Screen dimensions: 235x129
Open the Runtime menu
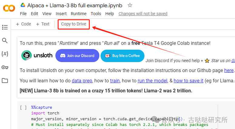click(78, 14)
